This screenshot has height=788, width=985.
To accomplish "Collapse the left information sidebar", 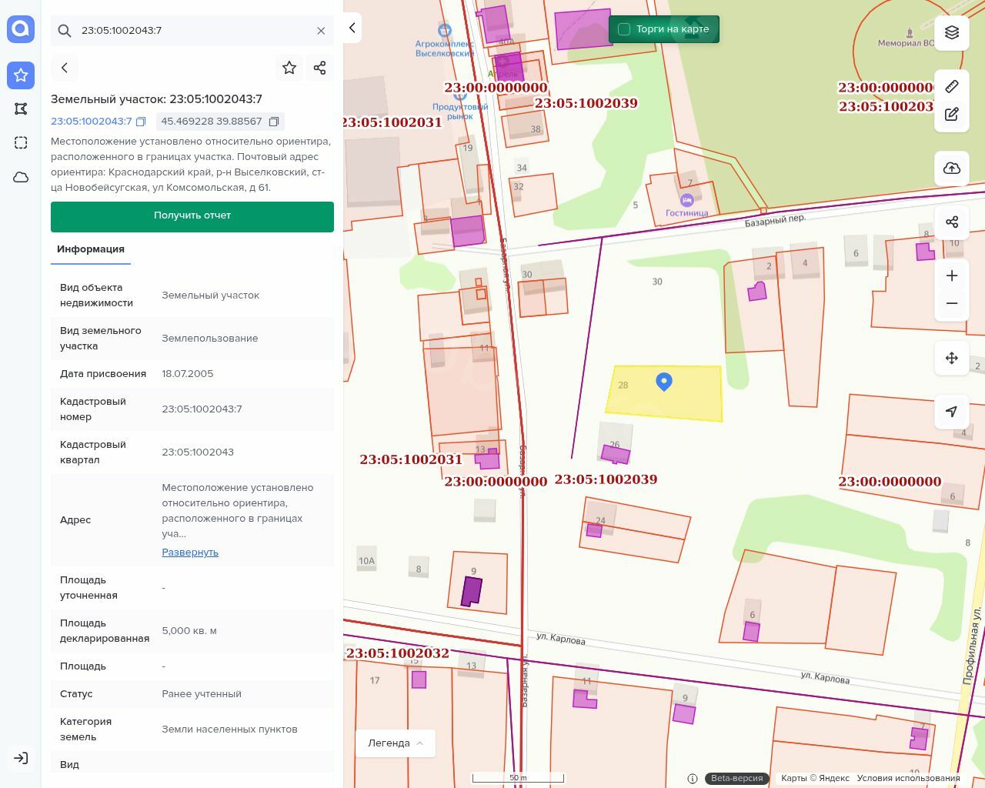I will tap(352, 28).
